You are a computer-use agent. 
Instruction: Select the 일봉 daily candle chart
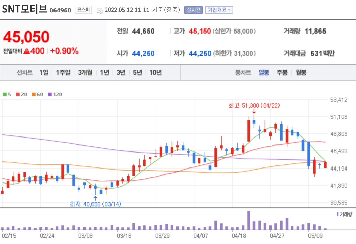pos(264,73)
